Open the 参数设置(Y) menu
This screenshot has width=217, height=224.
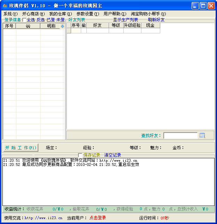88,14
